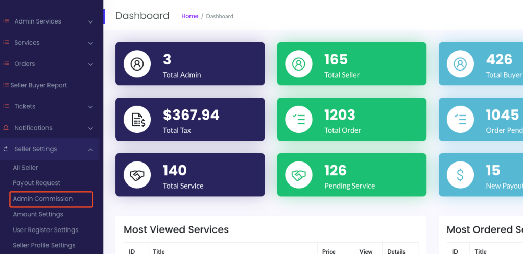Collapse the Seller Settings chevron
Image resolution: width=523 pixels, height=254 pixels.
click(90, 150)
